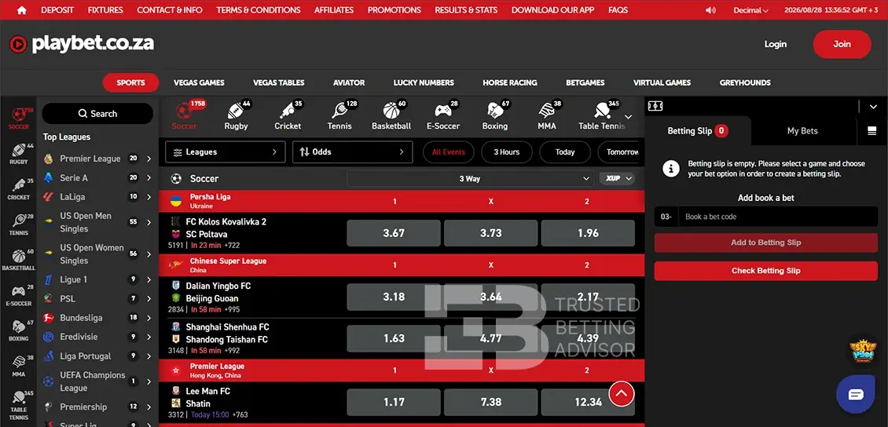Open Cricket in the left sidebar
The height and width of the screenshot is (427, 888).
point(19,189)
